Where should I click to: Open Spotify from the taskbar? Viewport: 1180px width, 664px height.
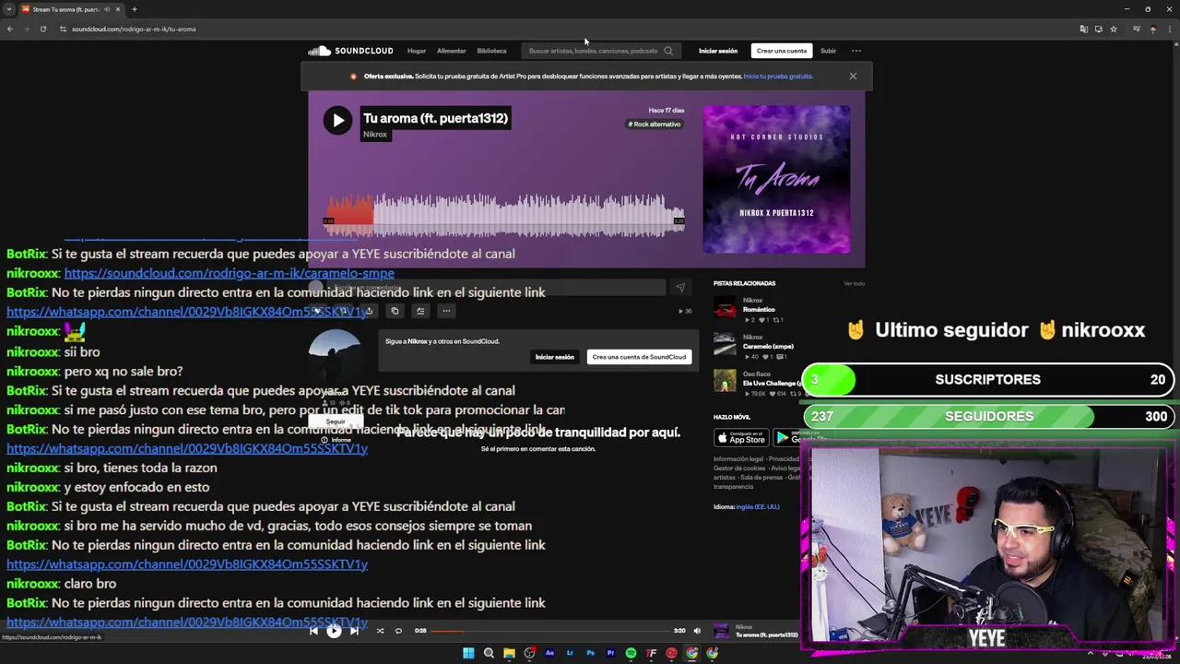tap(631, 653)
